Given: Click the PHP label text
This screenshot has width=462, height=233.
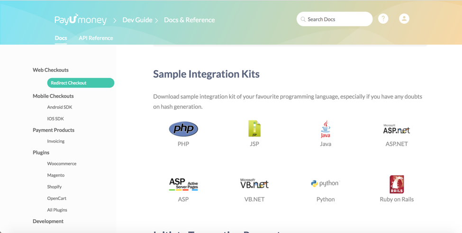Looking at the screenshot, I should 183,144.
